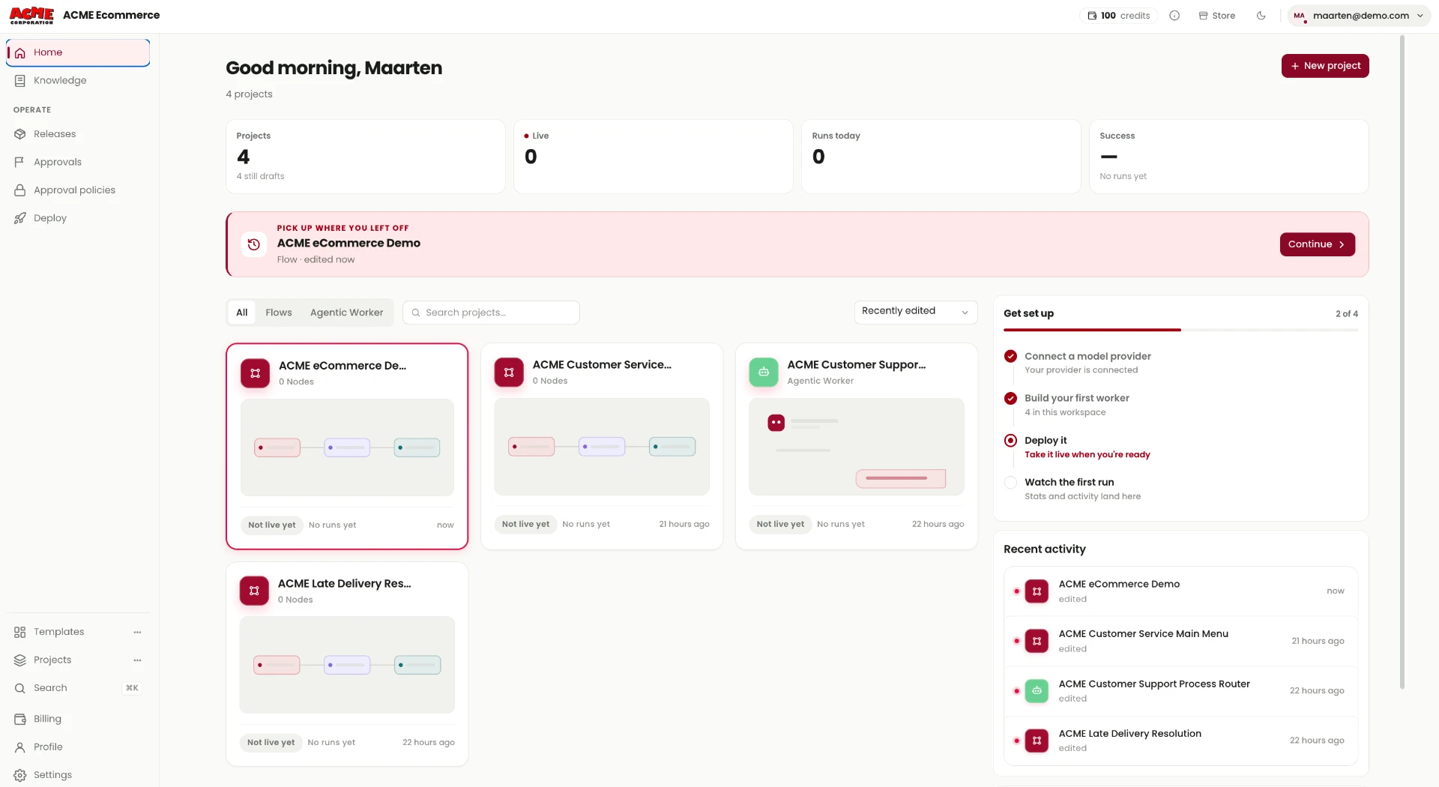Image resolution: width=1439 pixels, height=787 pixels.
Task: Open ACME Late Delivery Res... card preview thumbnail
Action: click(347, 665)
